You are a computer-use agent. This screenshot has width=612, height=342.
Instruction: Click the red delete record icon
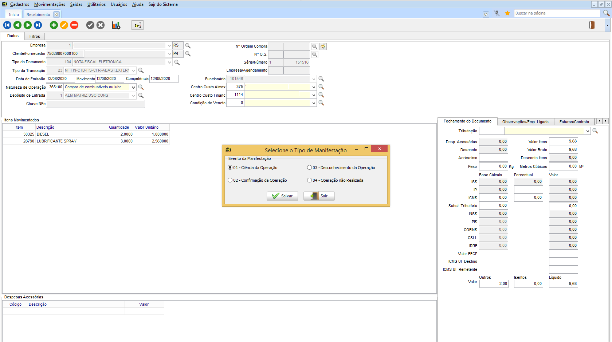coord(74,25)
